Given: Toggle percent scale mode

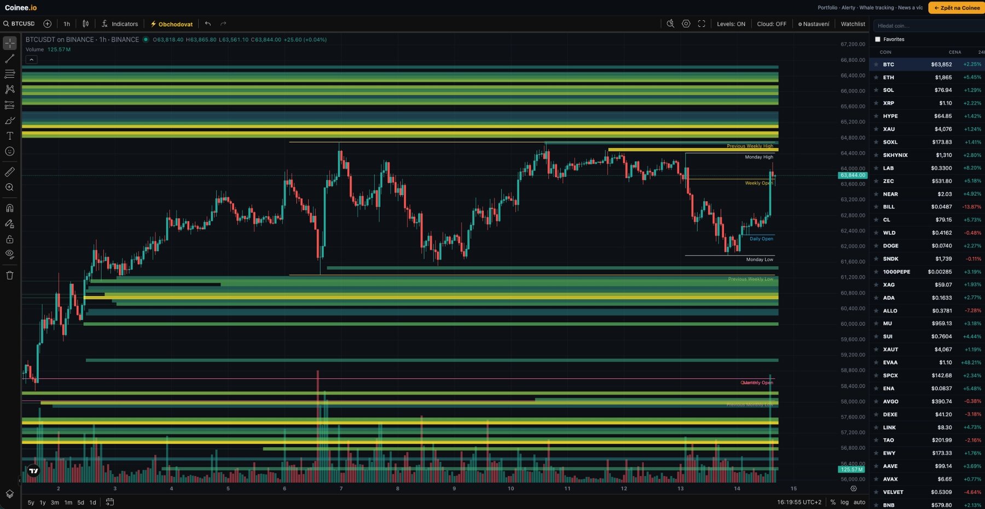Looking at the screenshot, I should click(833, 502).
